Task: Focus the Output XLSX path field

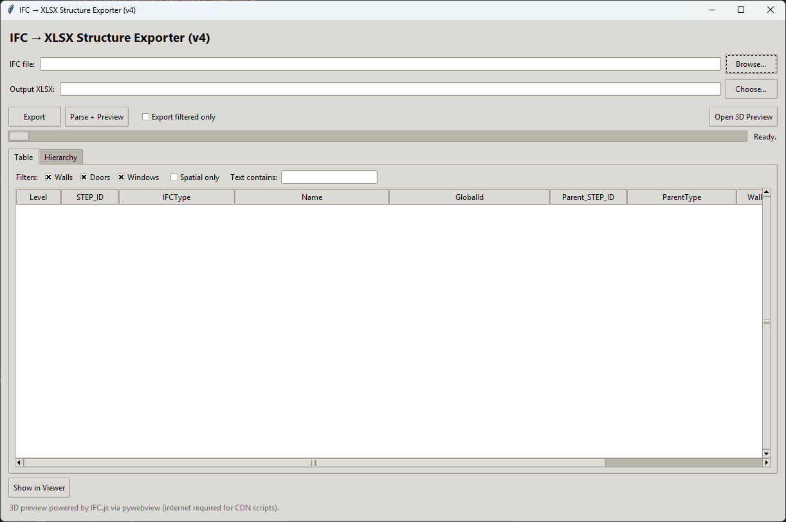Action: point(390,89)
